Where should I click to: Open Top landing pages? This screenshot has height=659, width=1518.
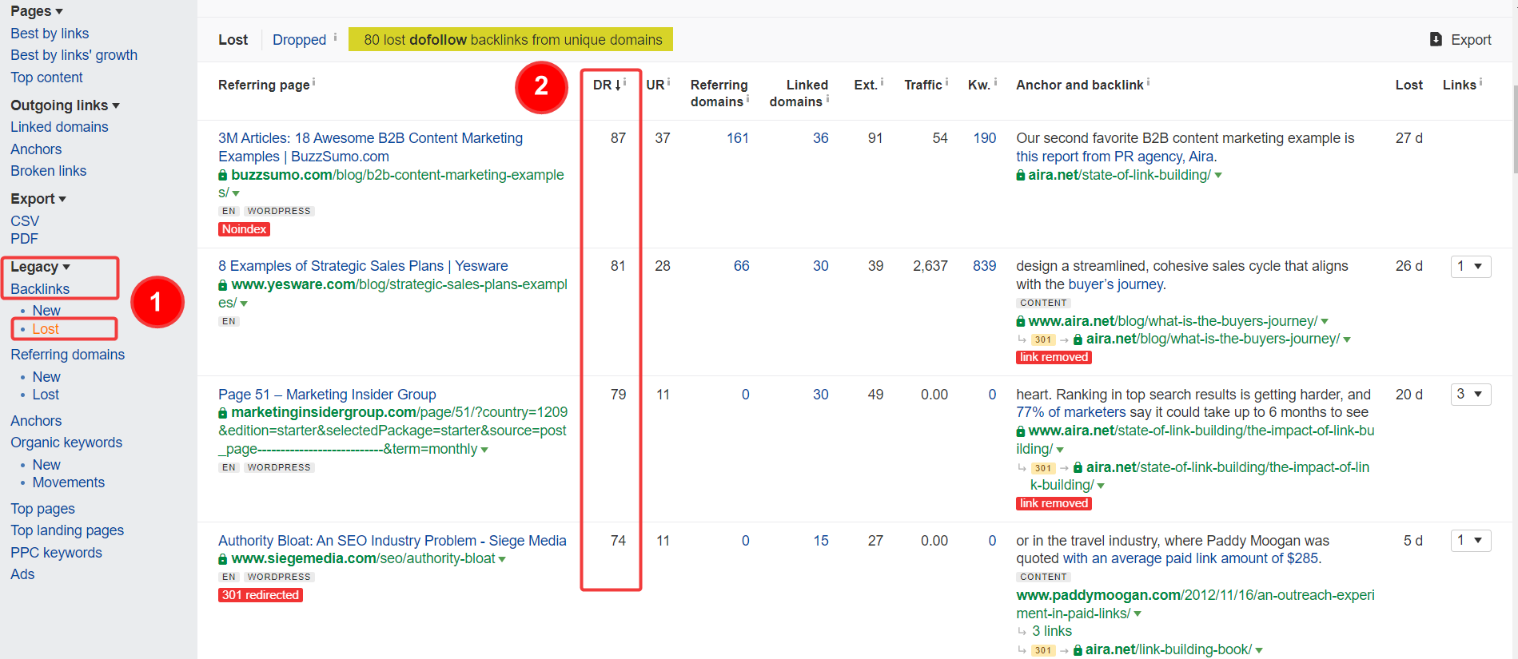point(67,530)
